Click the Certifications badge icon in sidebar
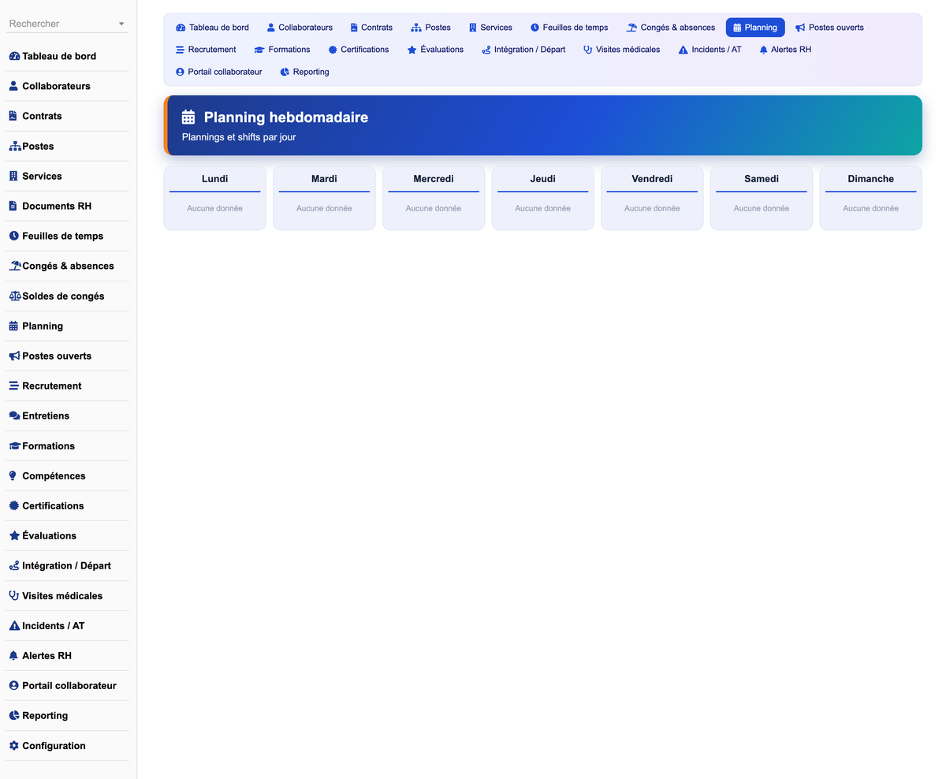This screenshot has height=779, width=946. click(13, 505)
